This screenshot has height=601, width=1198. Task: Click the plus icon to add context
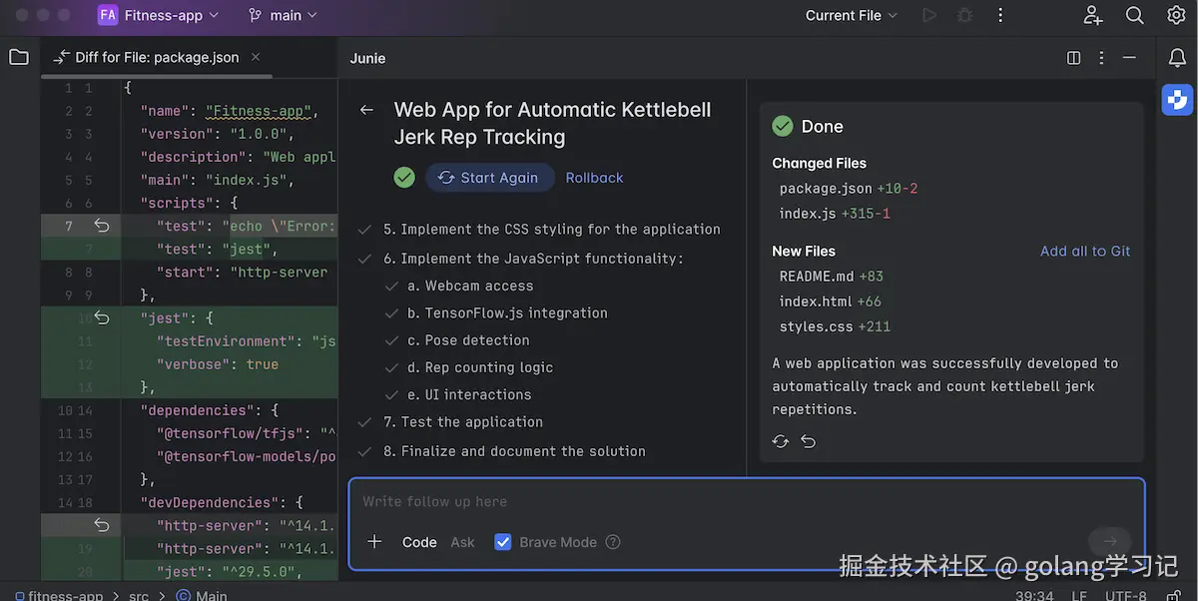[x=374, y=542]
